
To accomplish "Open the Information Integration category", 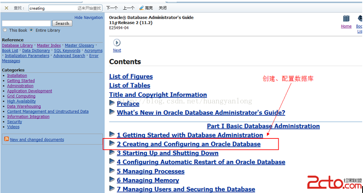I will 28,116.
